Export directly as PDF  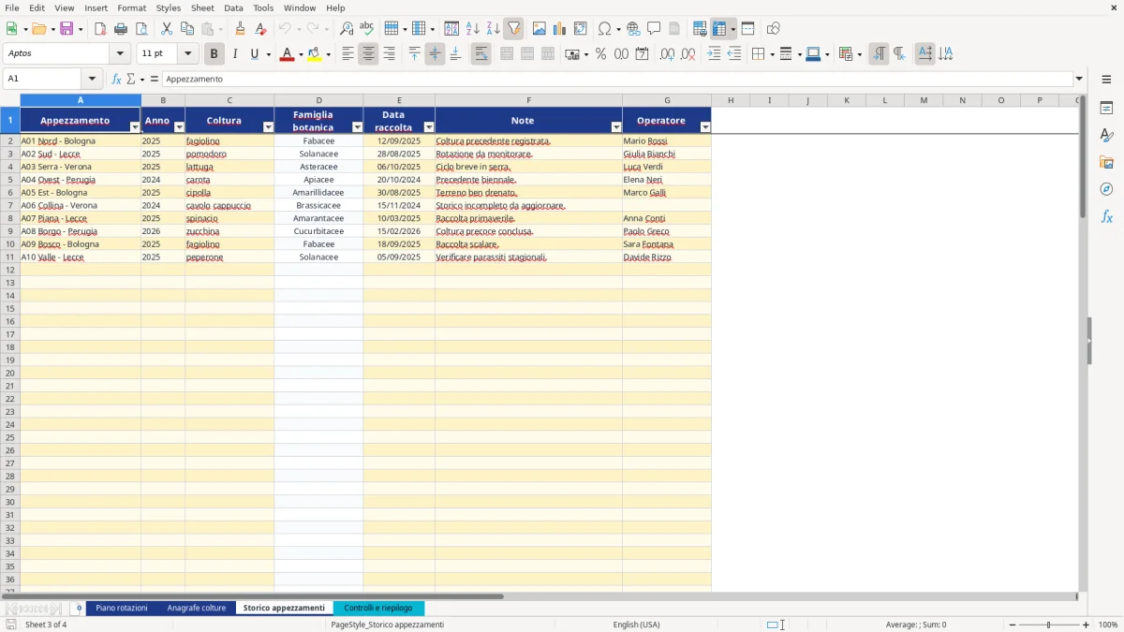click(x=100, y=29)
